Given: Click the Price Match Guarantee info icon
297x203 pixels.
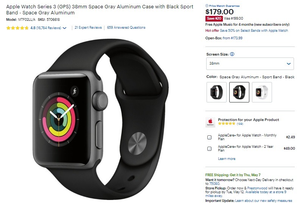Looking at the screenshot, I should 207,6.
